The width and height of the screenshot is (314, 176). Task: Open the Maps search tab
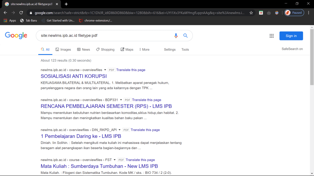tap(127, 50)
